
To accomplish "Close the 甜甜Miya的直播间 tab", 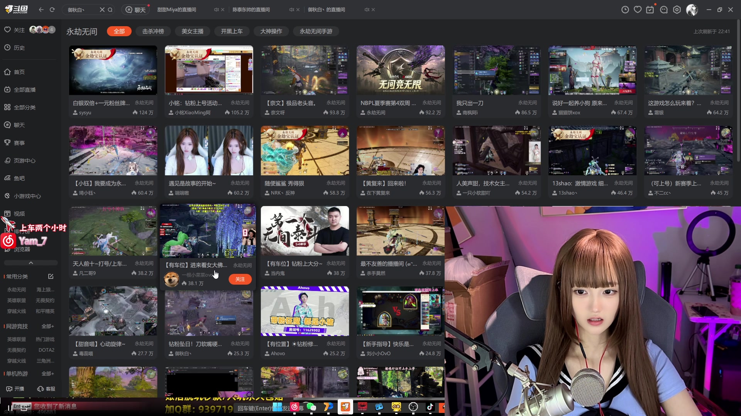I will click(223, 10).
